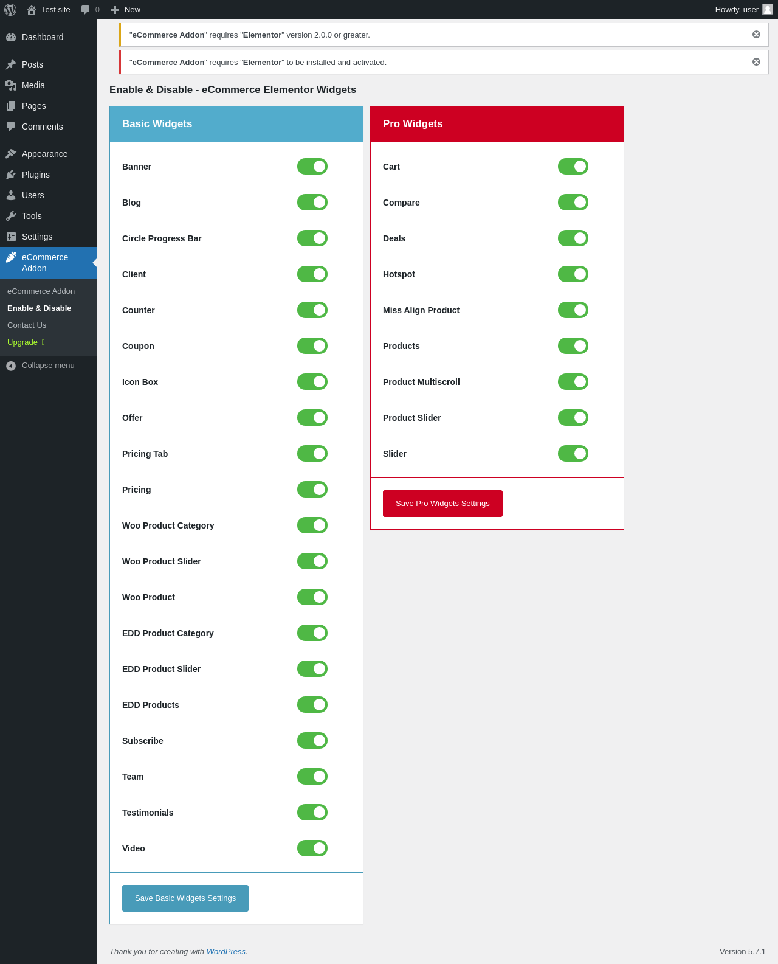Toggle the Hotspot pro widget switch
Image resolution: width=778 pixels, height=964 pixels.
(573, 274)
